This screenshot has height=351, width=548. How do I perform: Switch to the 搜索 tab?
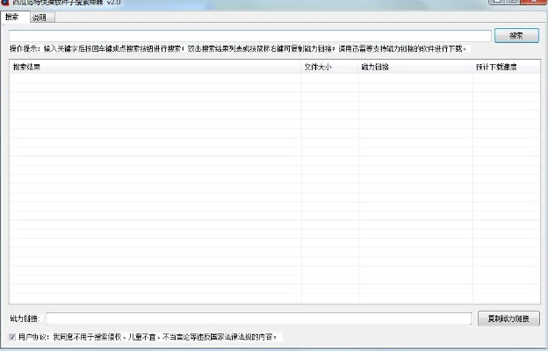click(x=12, y=18)
